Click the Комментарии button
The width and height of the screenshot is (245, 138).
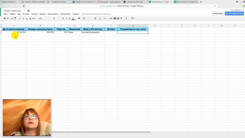(x=217, y=13)
